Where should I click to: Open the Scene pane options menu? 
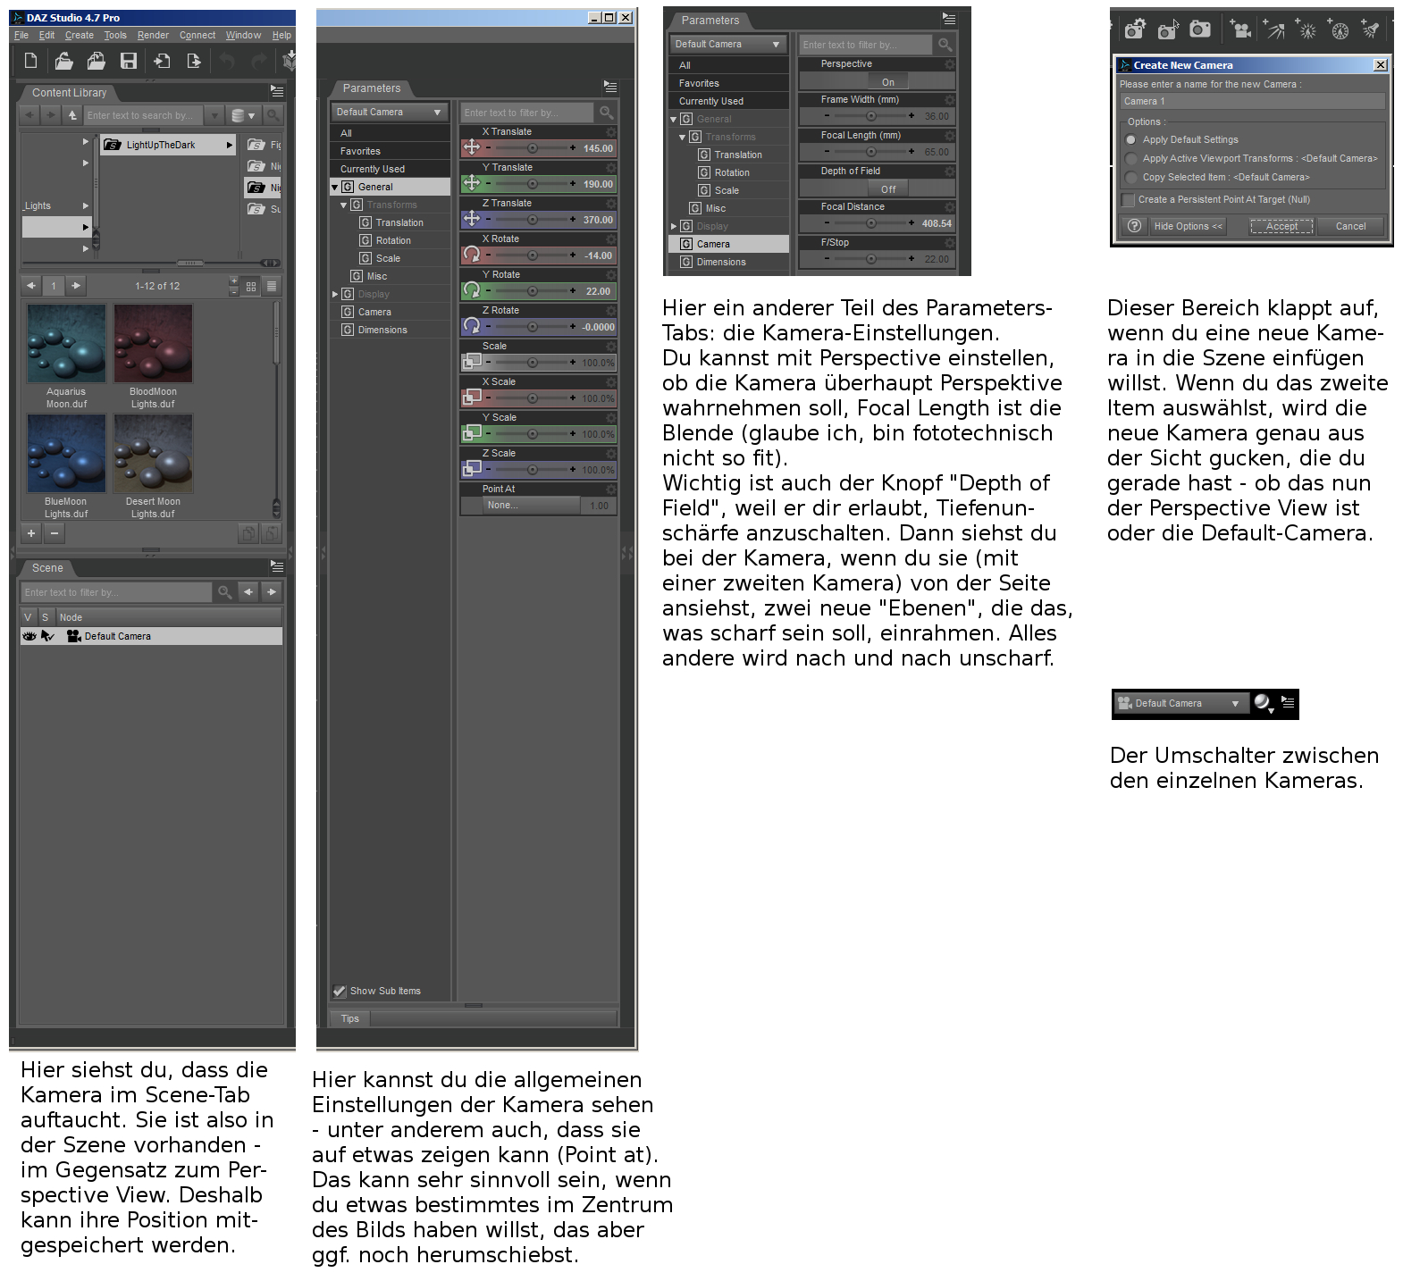[x=277, y=566]
